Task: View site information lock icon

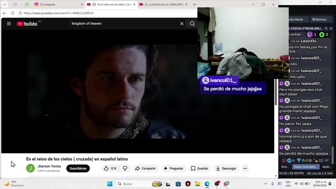Action: (20, 13)
